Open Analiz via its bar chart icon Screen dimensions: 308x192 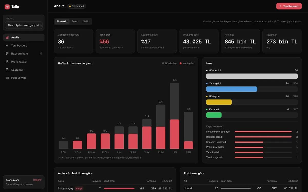coord(7,37)
